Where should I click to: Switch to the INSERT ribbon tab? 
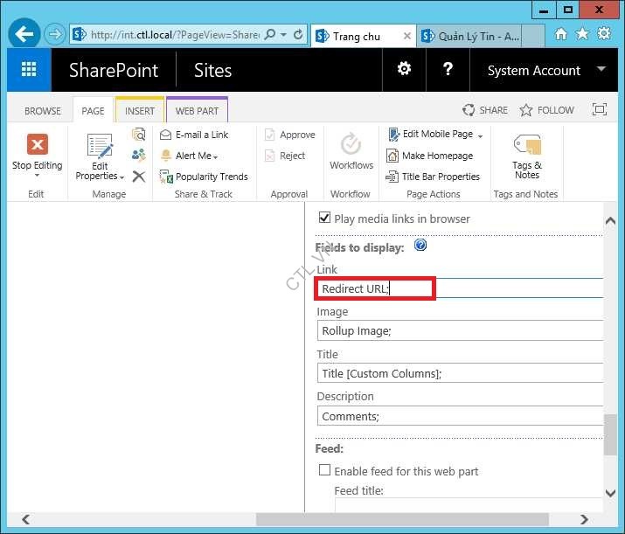[140, 111]
